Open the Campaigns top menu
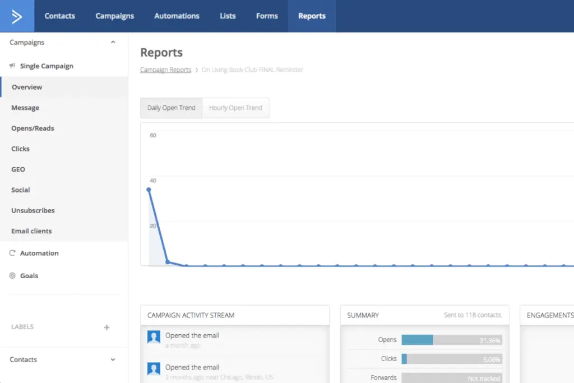The height and width of the screenshot is (383, 574). pyautogui.click(x=114, y=16)
